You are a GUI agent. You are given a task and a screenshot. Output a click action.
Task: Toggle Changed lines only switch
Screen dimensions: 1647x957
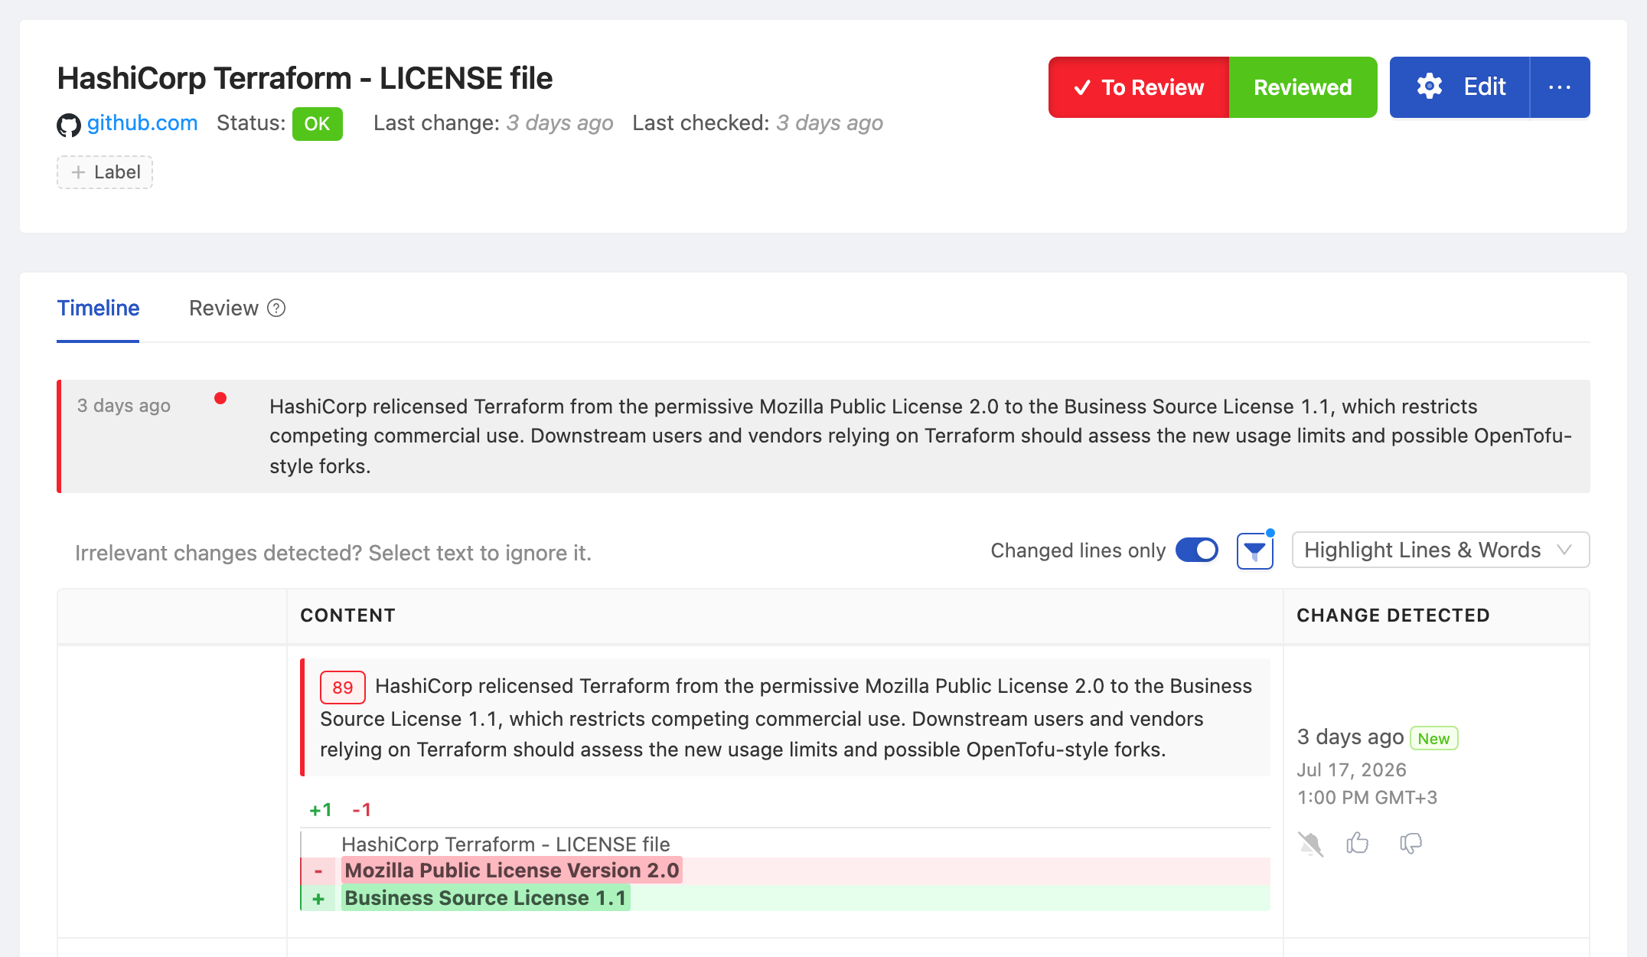[x=1197, y=550]
